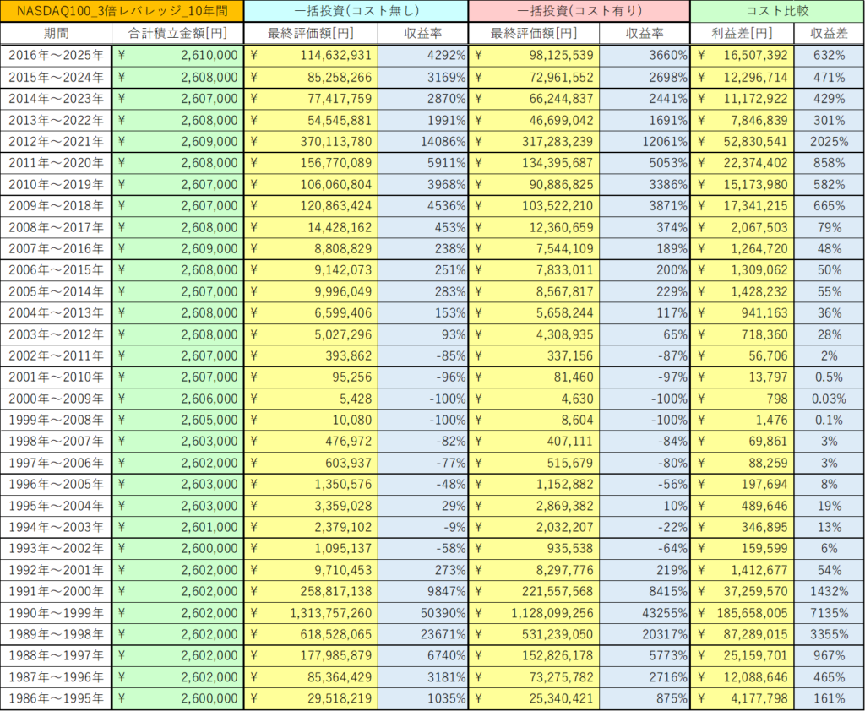
Task: Select the 12061% return rate cell
Action: (645, 141)
